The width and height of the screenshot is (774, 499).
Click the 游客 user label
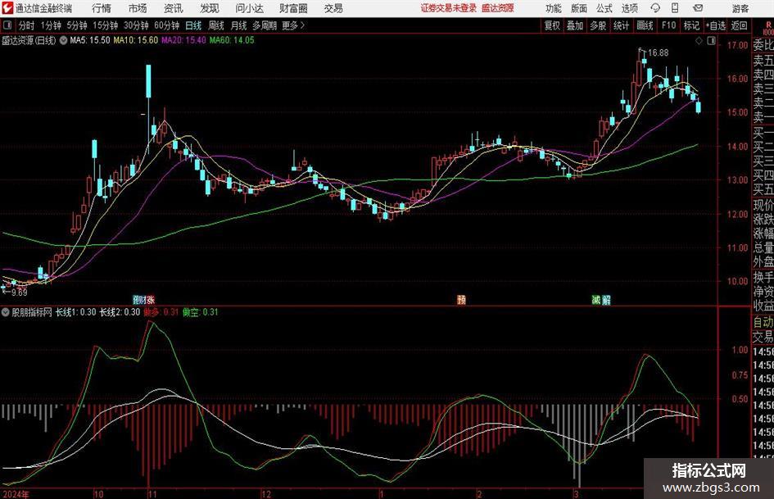[x=740, y=8]
